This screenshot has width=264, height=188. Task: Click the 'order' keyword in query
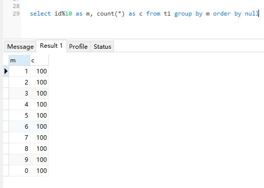222,14
